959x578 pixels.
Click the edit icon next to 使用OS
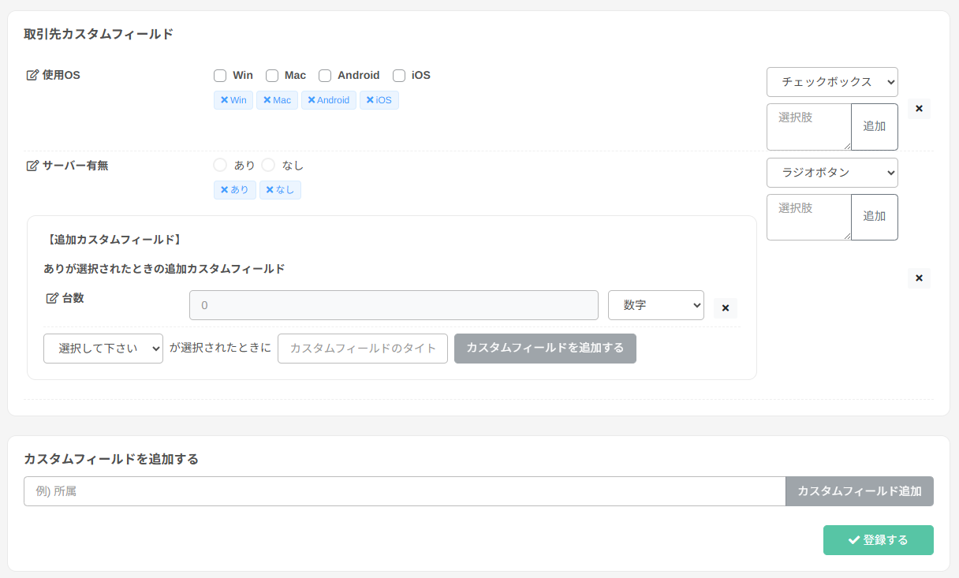point(32,75)
